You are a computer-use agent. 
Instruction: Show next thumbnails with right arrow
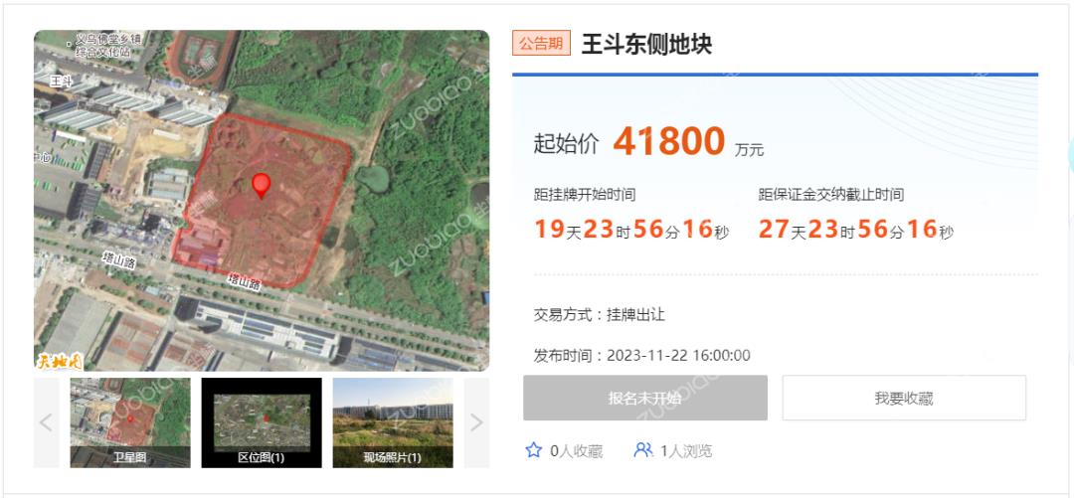[x=476, y=422]
